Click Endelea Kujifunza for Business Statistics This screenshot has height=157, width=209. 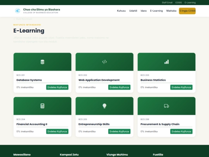pyautogui.click(x=181, y=87)
